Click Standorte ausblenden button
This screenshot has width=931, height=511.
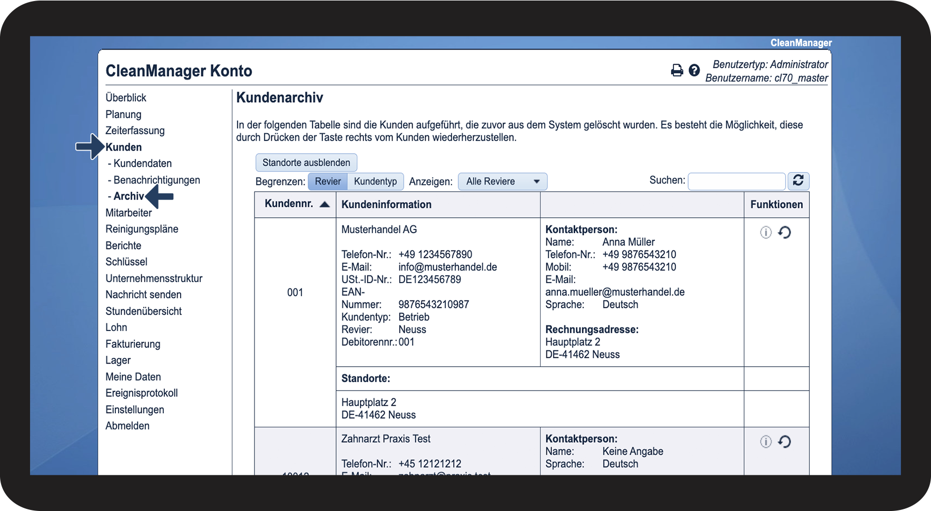pyautogui.click(x=306, y=163)
